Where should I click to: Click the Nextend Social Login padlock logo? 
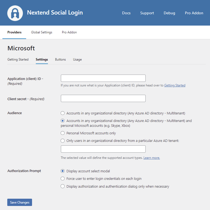click(15, 13)
